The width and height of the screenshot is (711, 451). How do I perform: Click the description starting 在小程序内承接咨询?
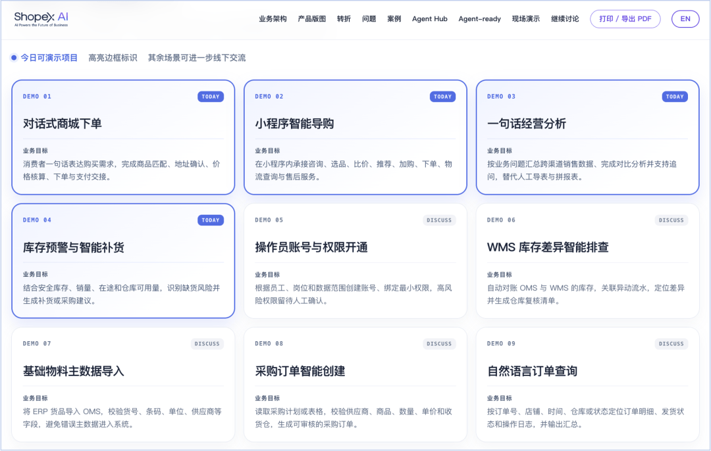click(x=354, y=170)
